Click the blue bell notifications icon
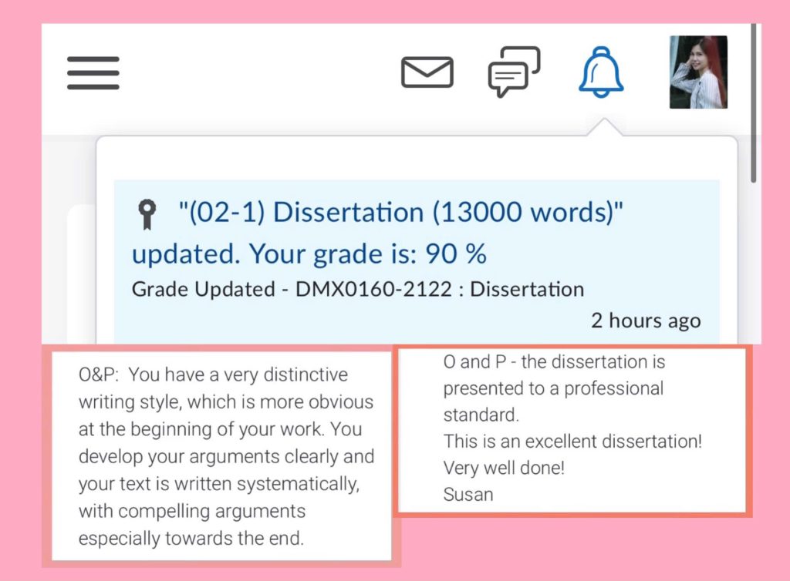Screen dimensions: 790x581 pos(601,72)
